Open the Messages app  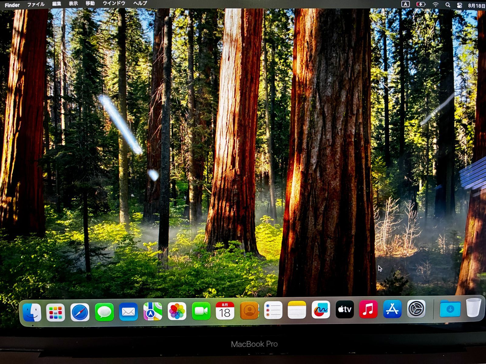tap(104, 312)
